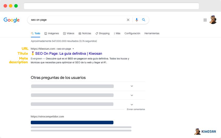Clear the search box with X icon
The width and height of the screenshot is (221, 138).
tap(128, 20)
